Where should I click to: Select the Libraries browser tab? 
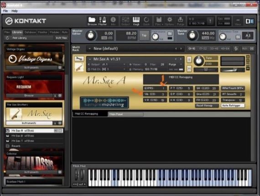(x=17, y=32)
